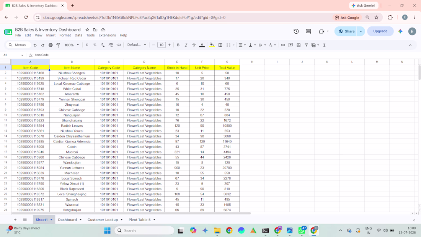Click the Undo icon in toolbar
The height and width of the screenshot is (237, 421).
click(x=35, y=45)
